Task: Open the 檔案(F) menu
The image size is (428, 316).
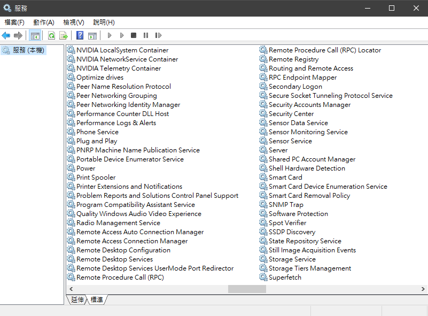Action: pos(14,22)
